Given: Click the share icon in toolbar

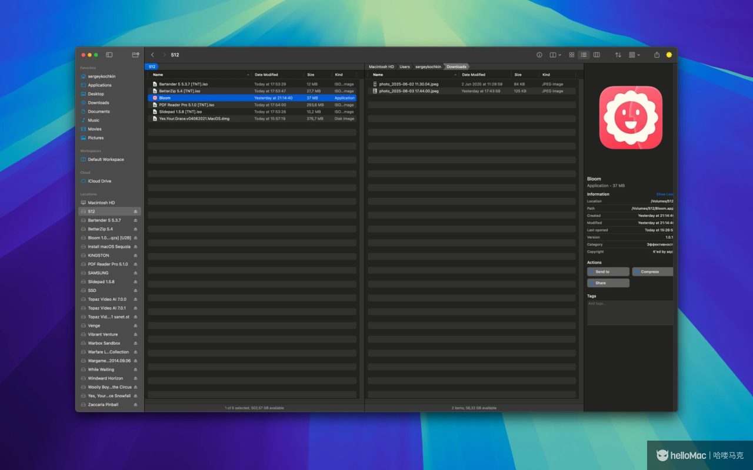Looking at the screenshot, I should [x=657, y=55].
